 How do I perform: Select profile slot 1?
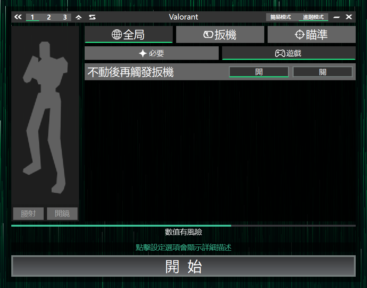pos(33,17)
